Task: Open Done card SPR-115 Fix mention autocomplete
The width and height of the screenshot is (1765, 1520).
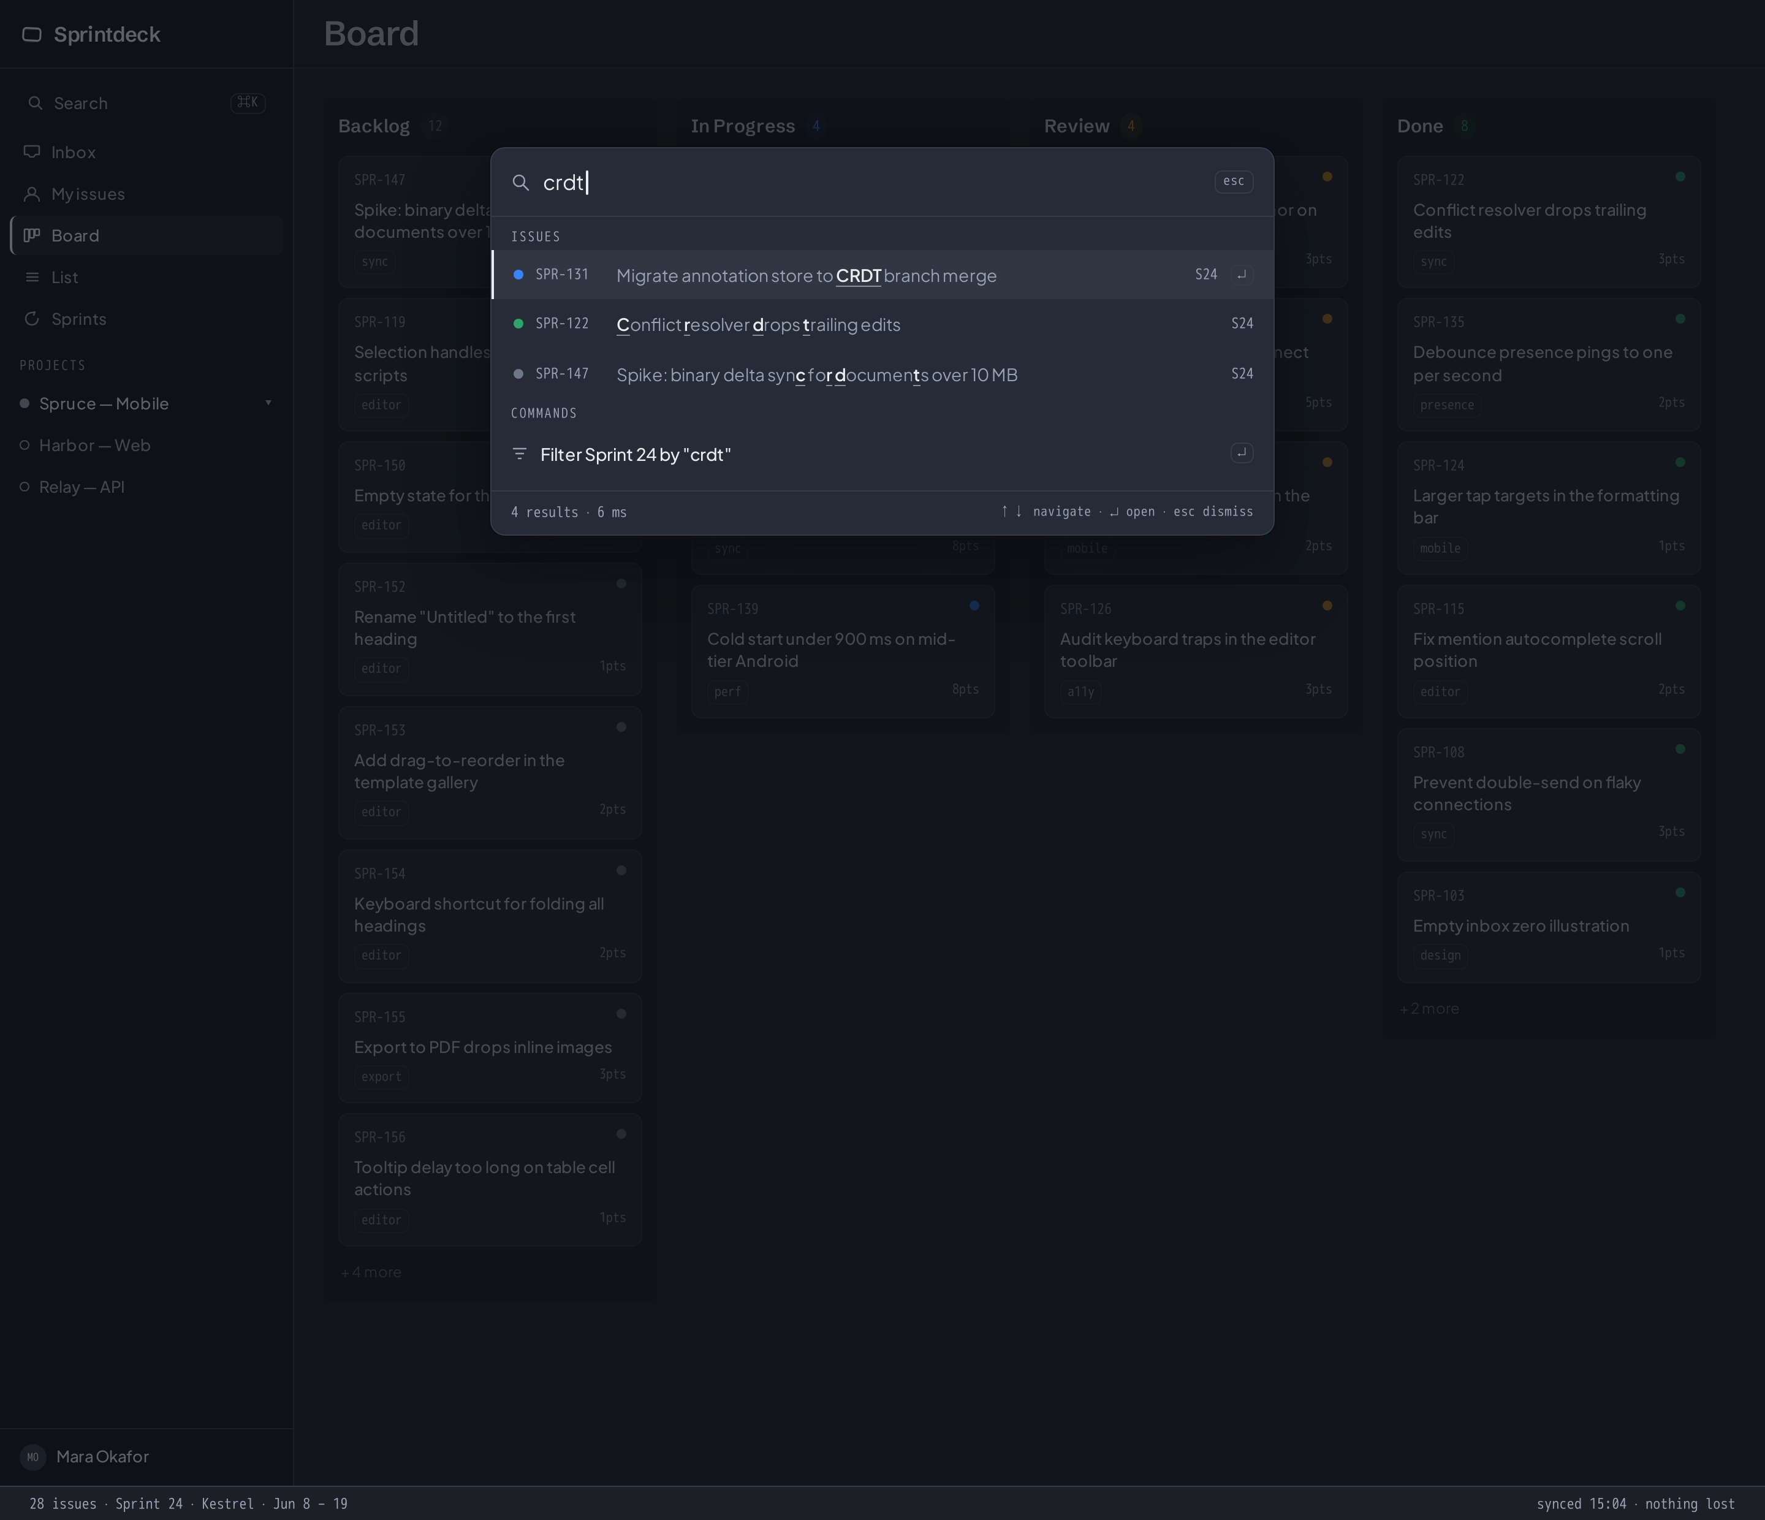Action: pyautogui.click(x=1549, y=651)
